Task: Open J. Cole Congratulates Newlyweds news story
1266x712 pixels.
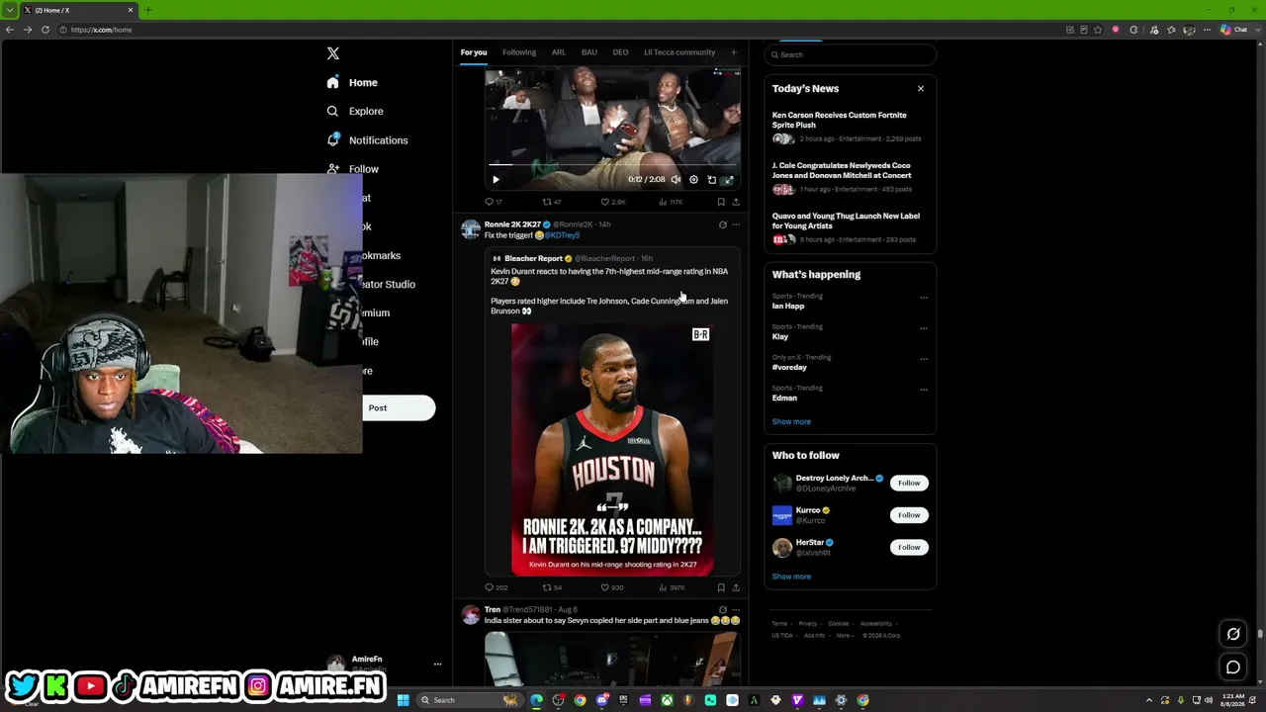Action: [x=850, y=179]
